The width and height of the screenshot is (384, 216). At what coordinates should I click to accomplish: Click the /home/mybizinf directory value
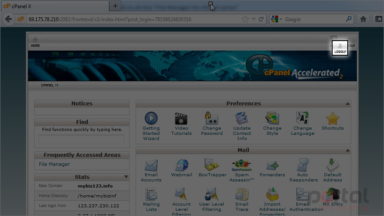coord(97,196)
